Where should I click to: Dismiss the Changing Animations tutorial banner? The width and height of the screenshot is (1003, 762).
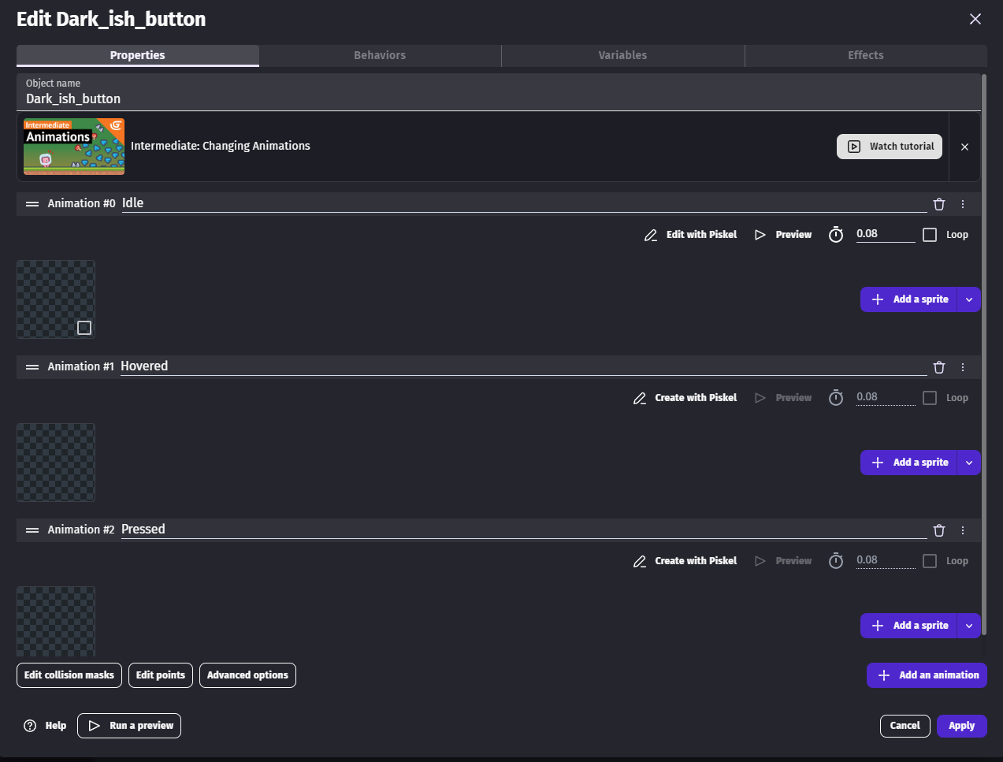pos(964,147)
